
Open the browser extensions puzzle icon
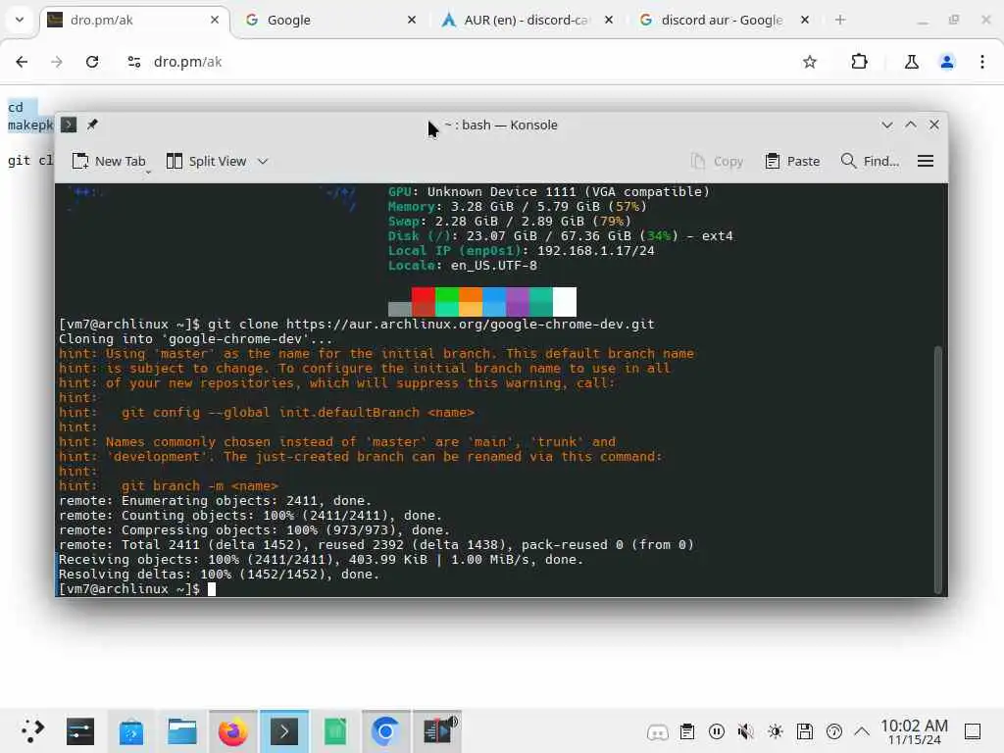pyautogui.click(x=859, y=62)
